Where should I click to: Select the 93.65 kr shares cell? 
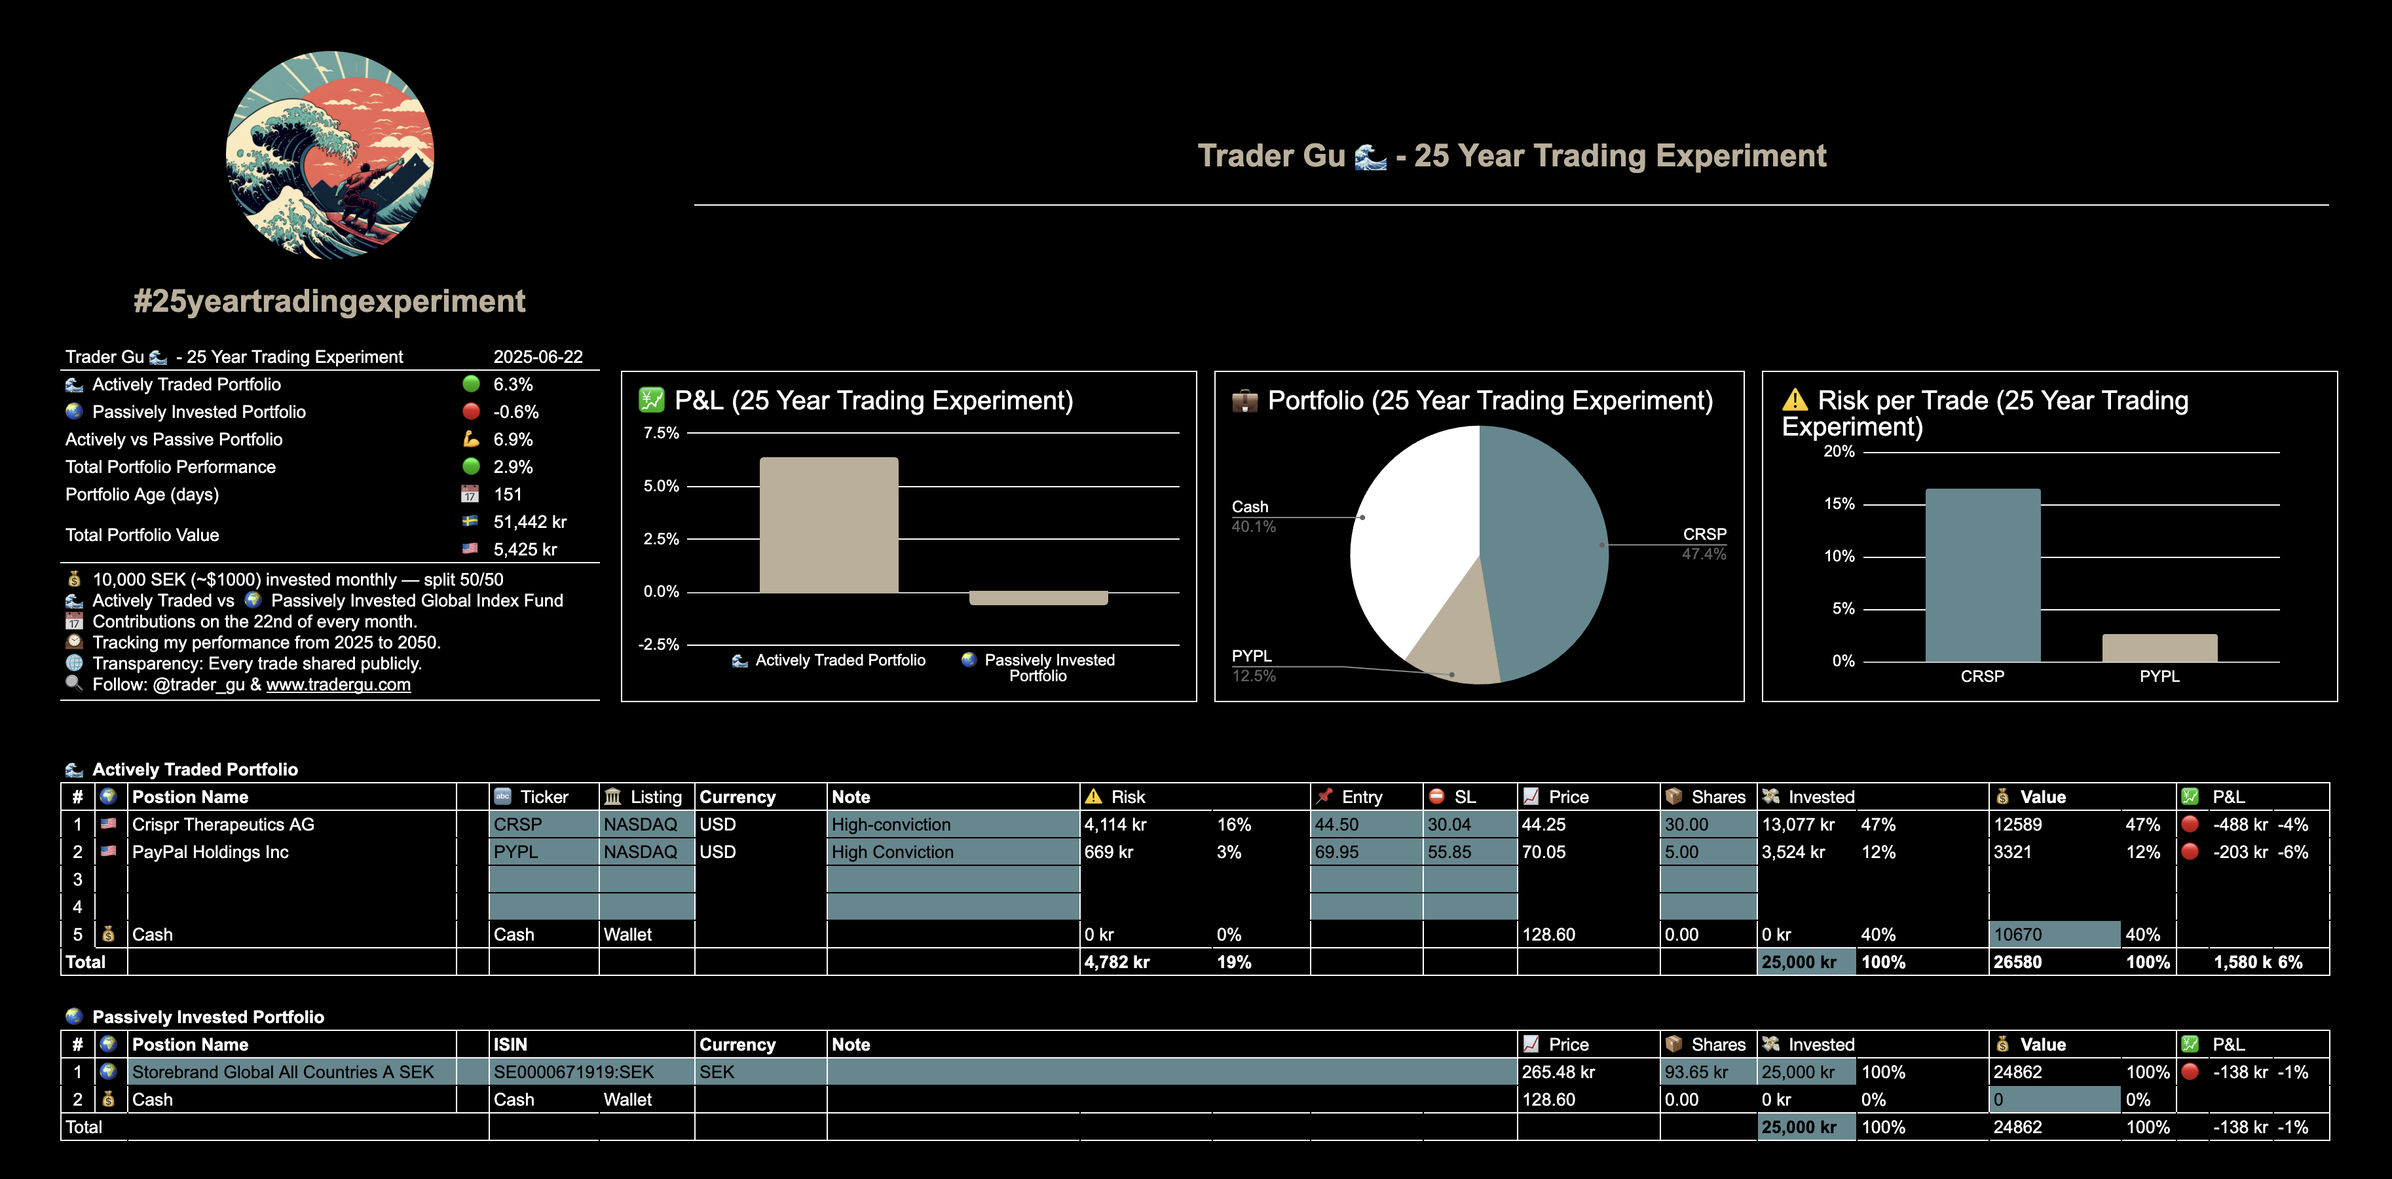tap(1709, 1072)
